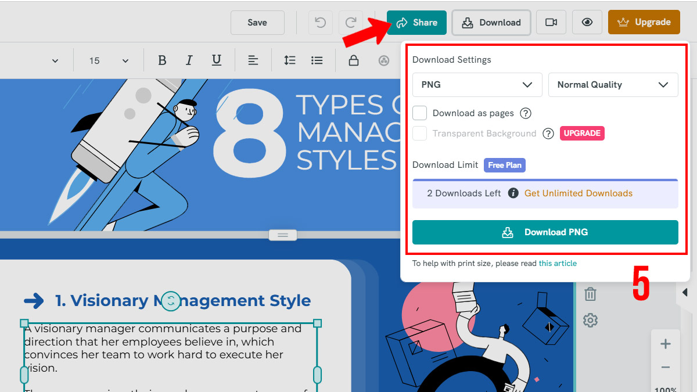The height and width of the screenshot is (392, 697).
Task: Open 'this article' print size link
Action: 558,264
